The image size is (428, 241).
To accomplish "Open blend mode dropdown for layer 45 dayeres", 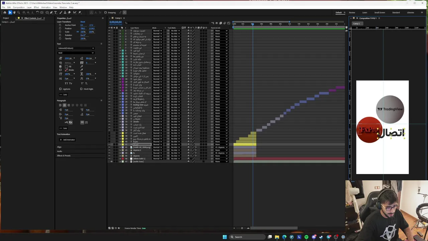I will tap(157, 156).
